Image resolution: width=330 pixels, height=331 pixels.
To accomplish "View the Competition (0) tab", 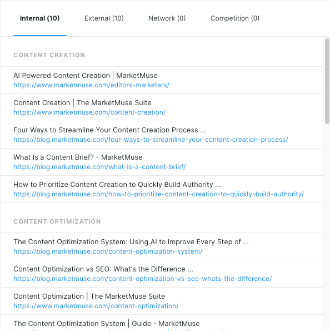I will [x=235, y=18].
